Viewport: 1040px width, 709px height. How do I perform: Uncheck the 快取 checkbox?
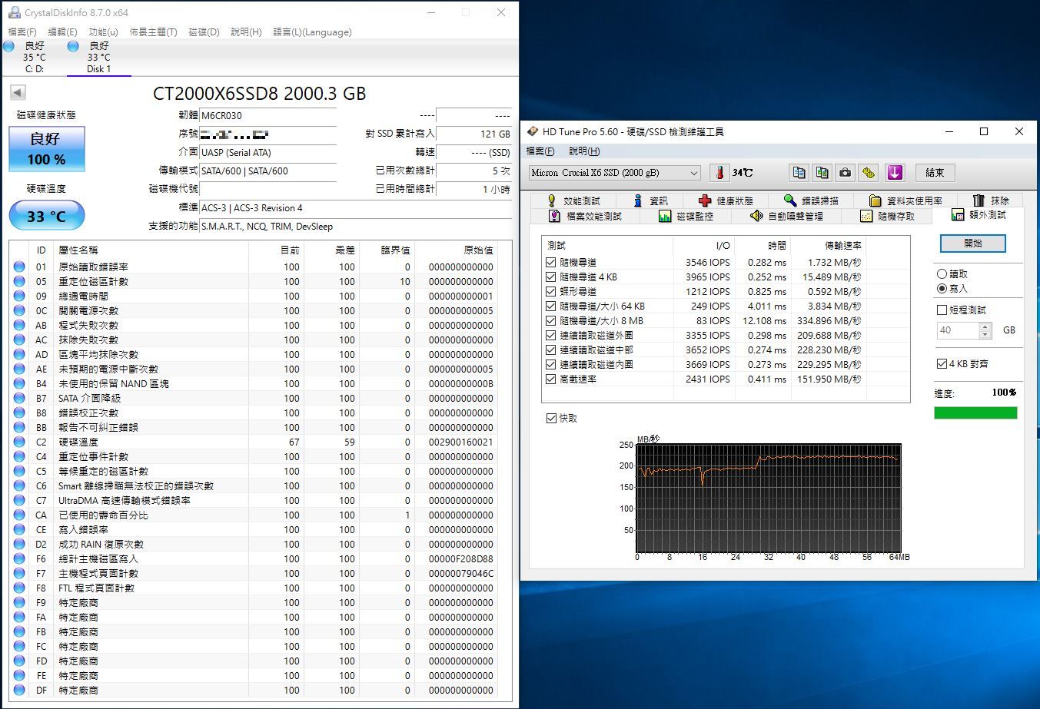tap(551, 419)
